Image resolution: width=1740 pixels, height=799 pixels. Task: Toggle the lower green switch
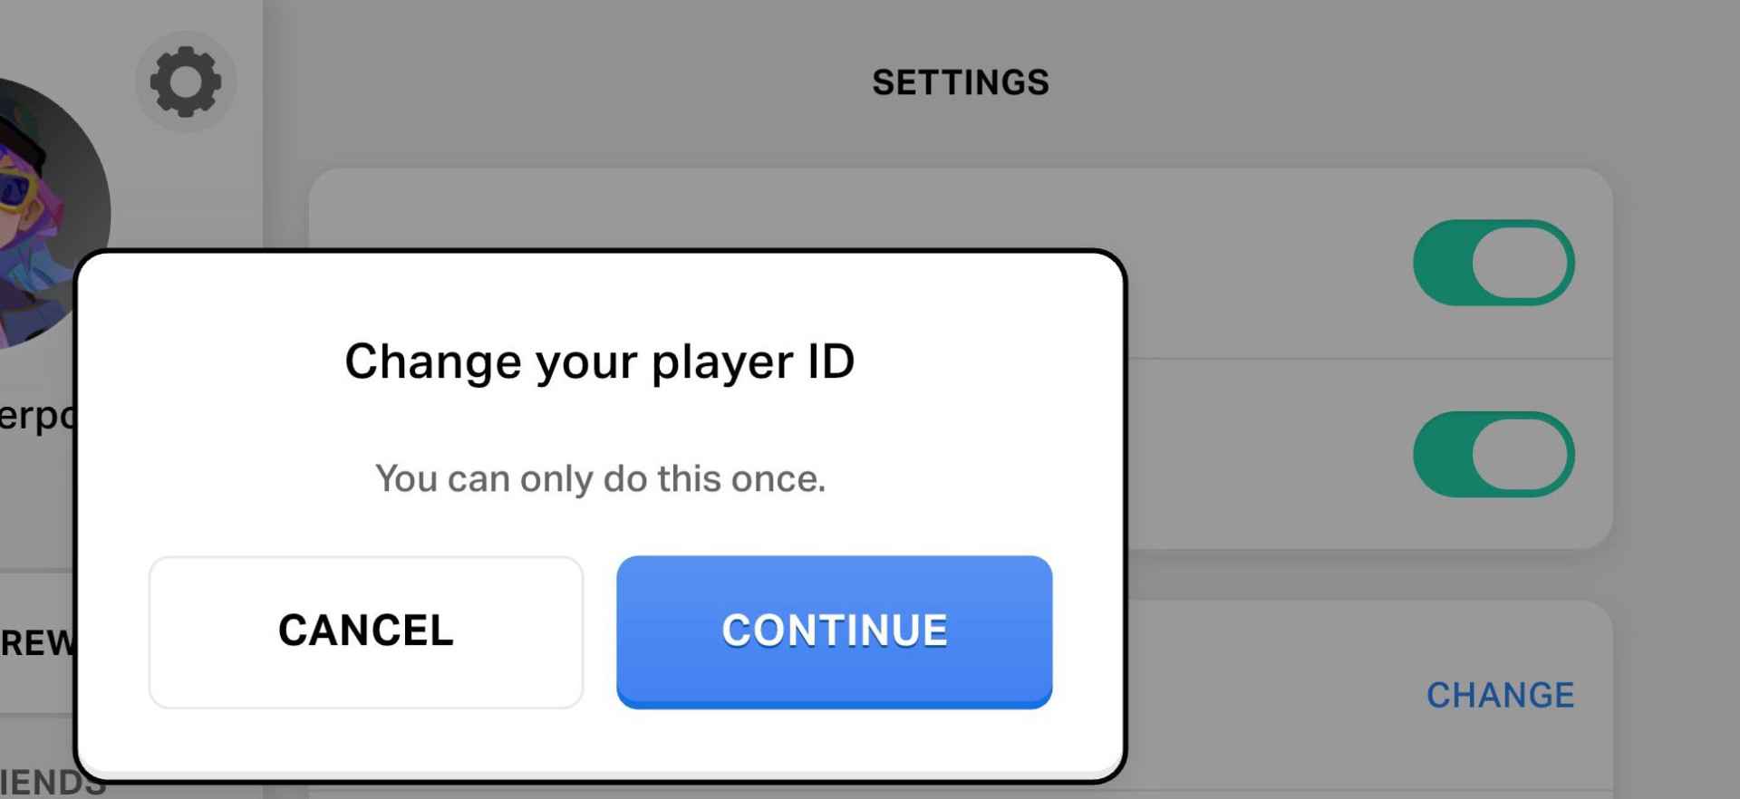[x=1493, y=454]
